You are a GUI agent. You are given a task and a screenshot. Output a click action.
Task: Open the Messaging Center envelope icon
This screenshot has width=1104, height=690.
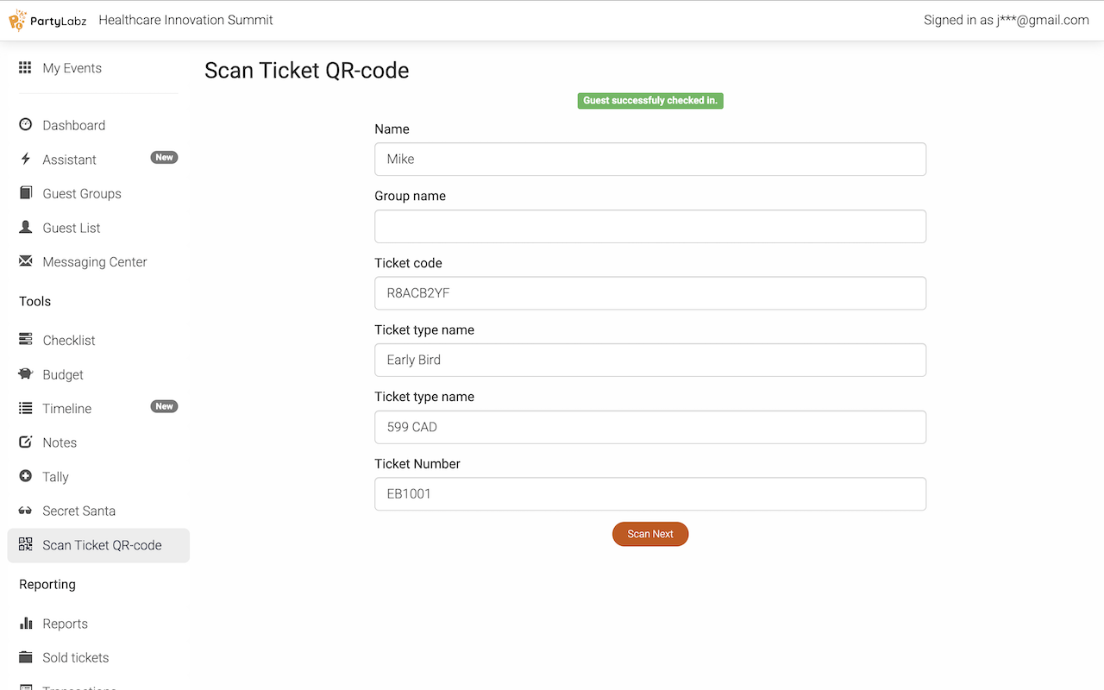click(26, 261)
